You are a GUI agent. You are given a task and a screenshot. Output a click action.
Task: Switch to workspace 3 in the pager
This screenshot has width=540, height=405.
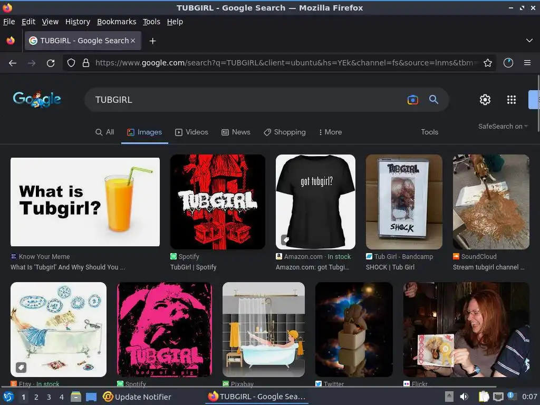(49, 397)
